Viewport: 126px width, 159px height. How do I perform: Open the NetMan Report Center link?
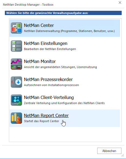pyautogui.click(x=46, y=115)
